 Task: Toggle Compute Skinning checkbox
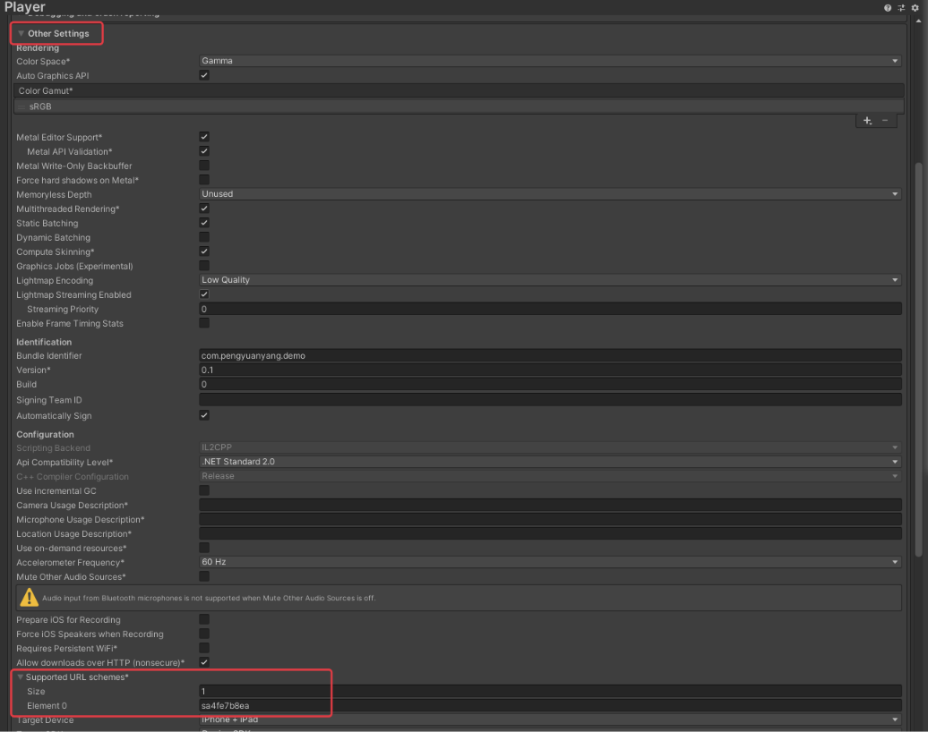[x=204, y=251]
